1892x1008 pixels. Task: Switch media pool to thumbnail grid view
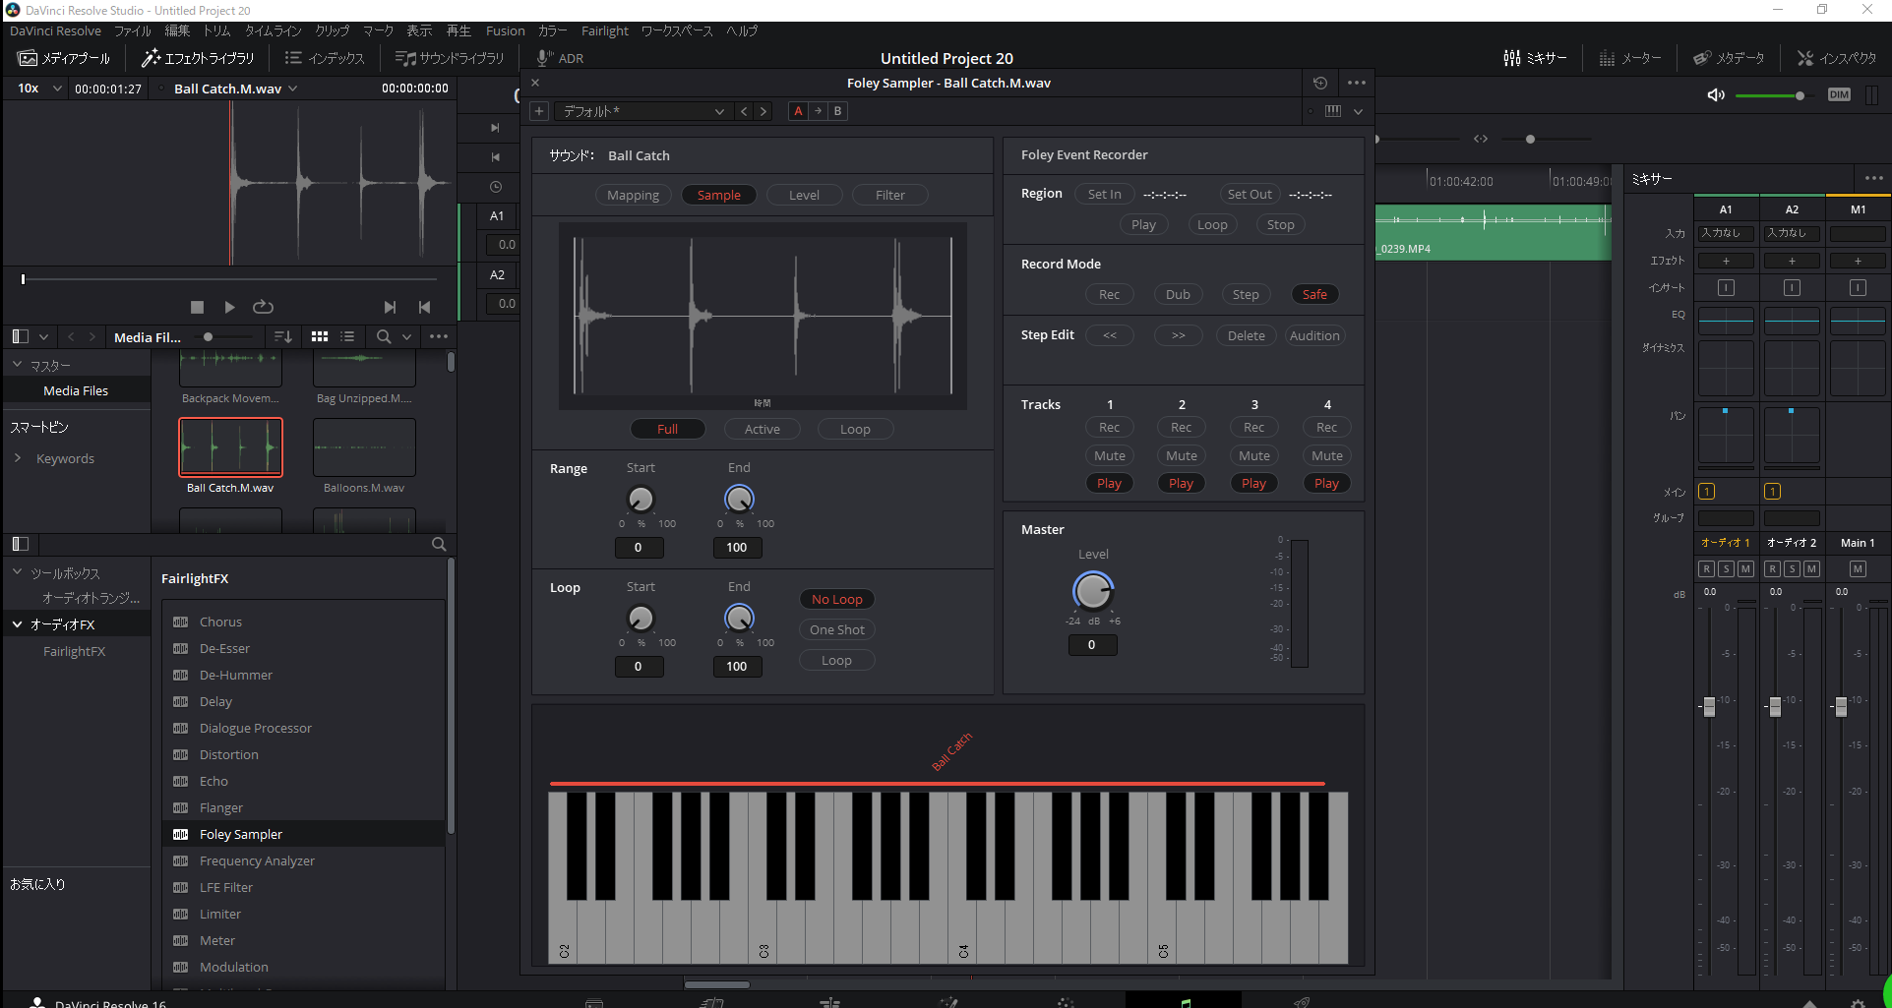pyautogui.click(x=320, y=336)
